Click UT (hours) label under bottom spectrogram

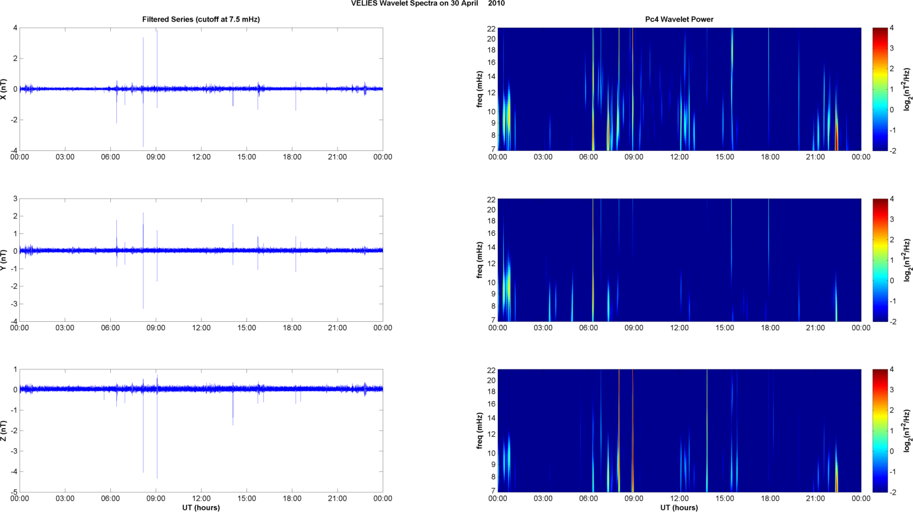[x=679, y=508]
